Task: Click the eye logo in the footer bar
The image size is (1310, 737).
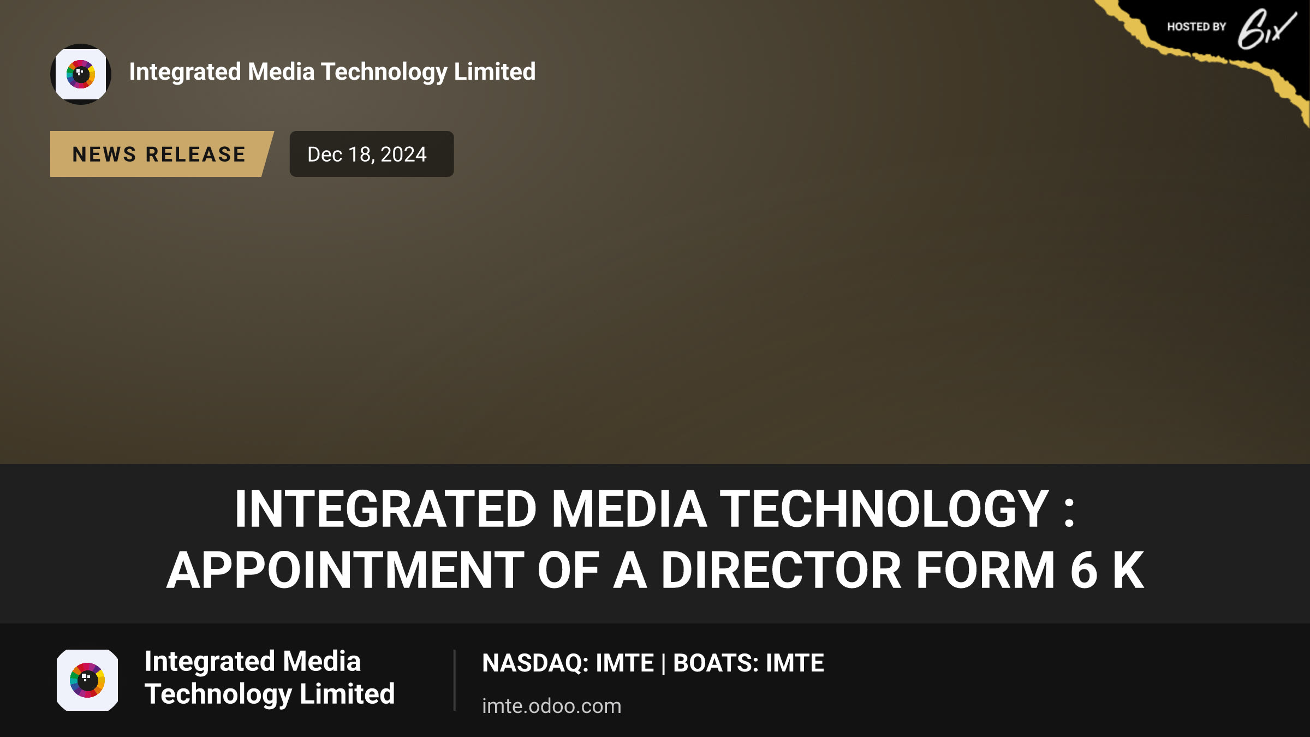Action: click(x=87, y=680)
